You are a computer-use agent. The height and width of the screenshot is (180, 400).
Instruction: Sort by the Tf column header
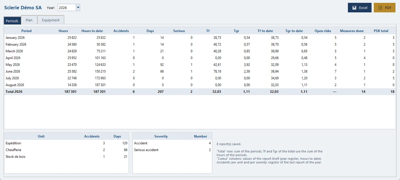point(208,31)
